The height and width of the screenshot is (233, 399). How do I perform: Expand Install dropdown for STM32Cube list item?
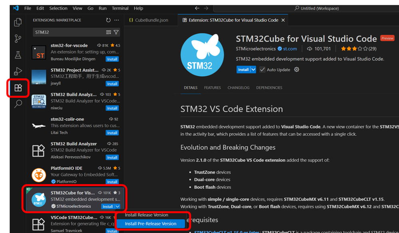pyautogui.click(x=117, y=207)
